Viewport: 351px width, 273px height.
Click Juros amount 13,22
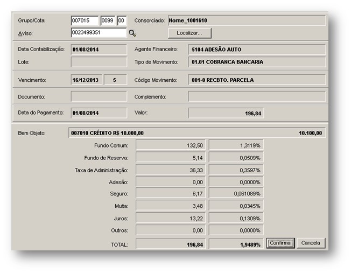tap(171, 218)
